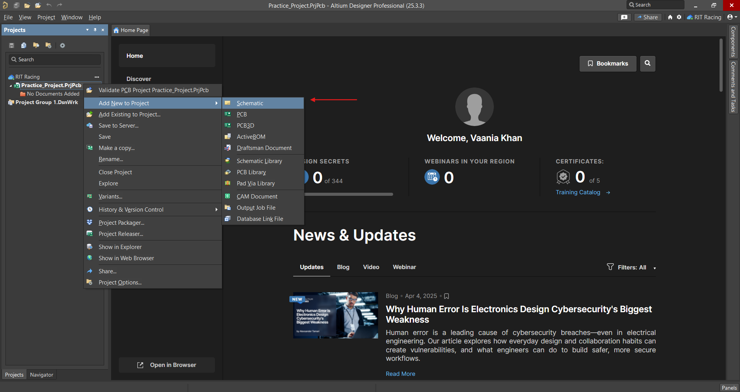Image resolution: width=740 pixels, height=392 pixels.
Task: Open the user account dropdown
Action: tap(732, 17)
